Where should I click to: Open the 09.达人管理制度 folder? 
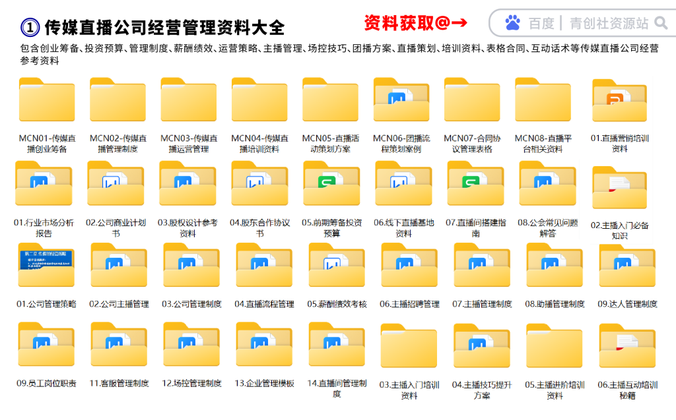pyautogui.click(x=627, y=266)
